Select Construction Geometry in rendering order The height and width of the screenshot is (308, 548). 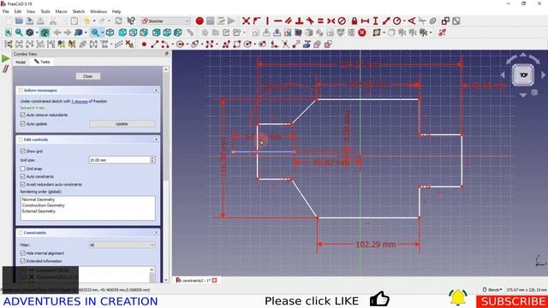pyautogui.click(x=44, y=205)
